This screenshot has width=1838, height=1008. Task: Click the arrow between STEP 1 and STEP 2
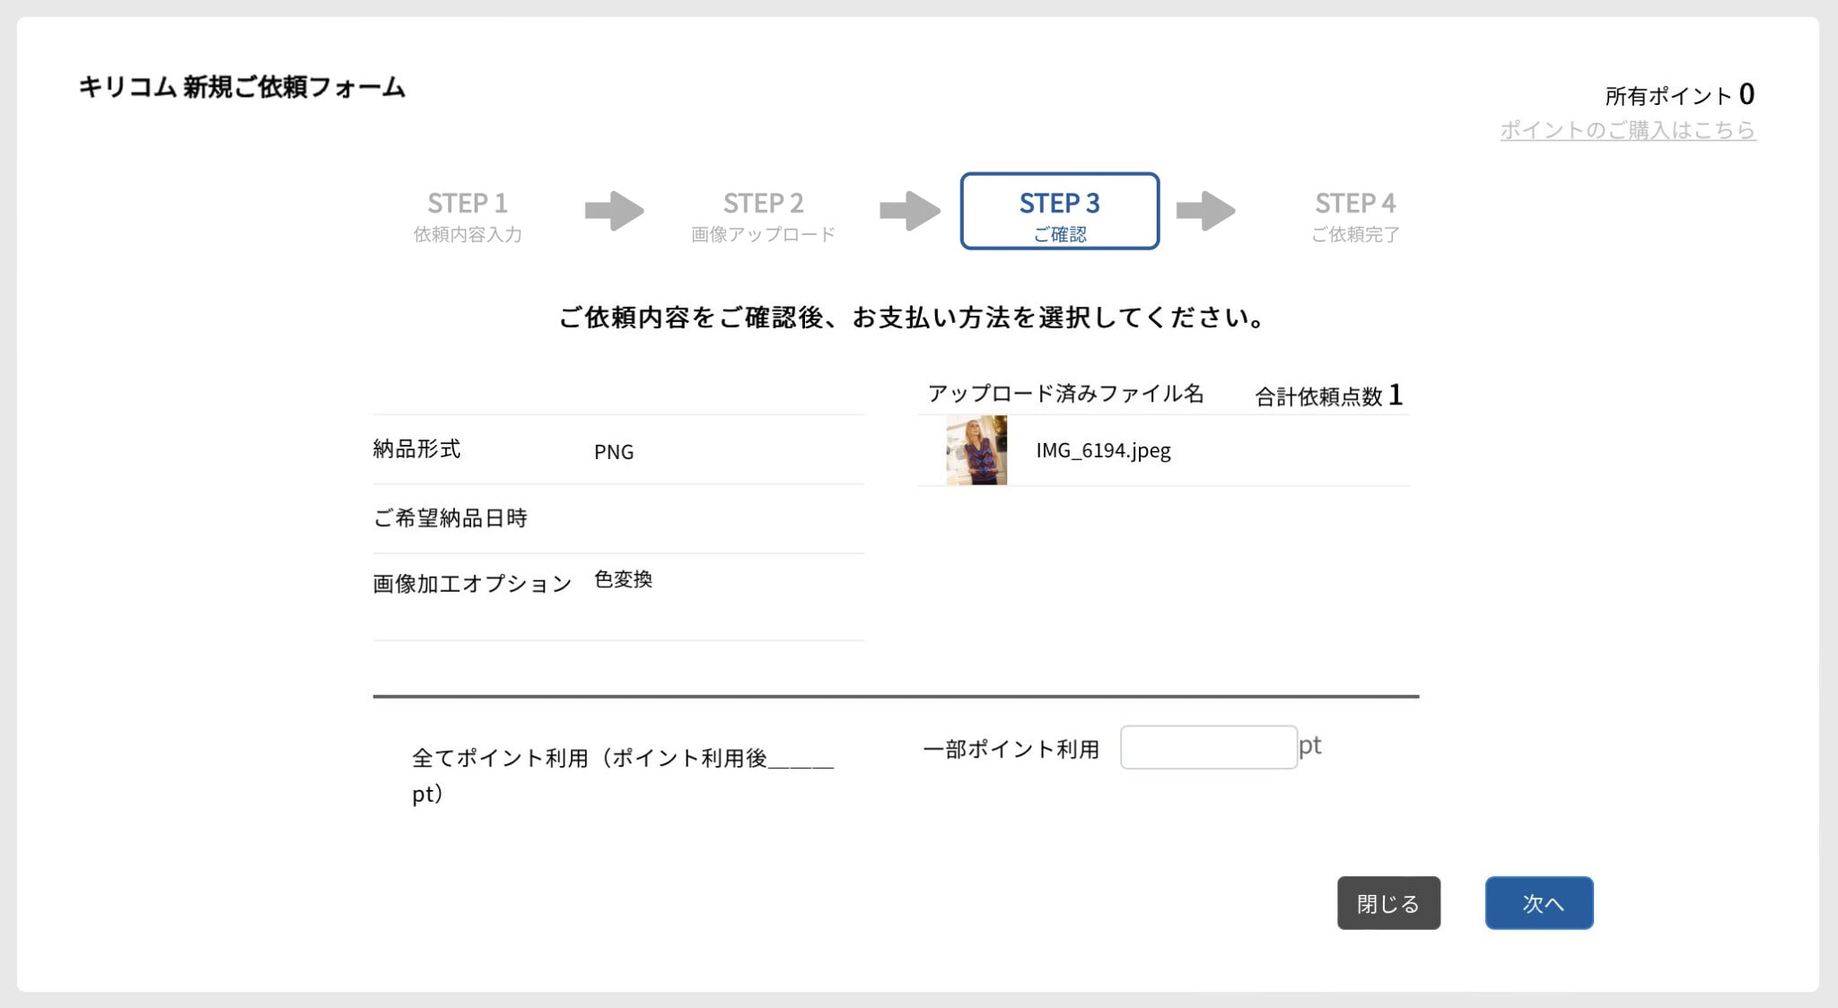pos(614,211)
